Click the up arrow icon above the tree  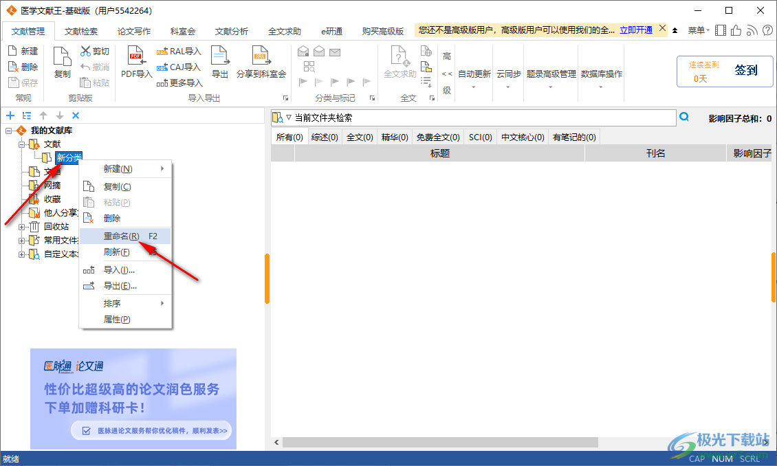43,115
